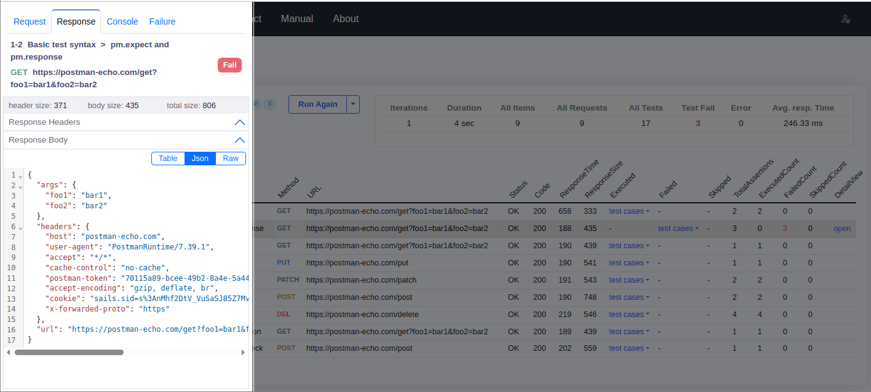Switch to the Request tab

(30, 22)
